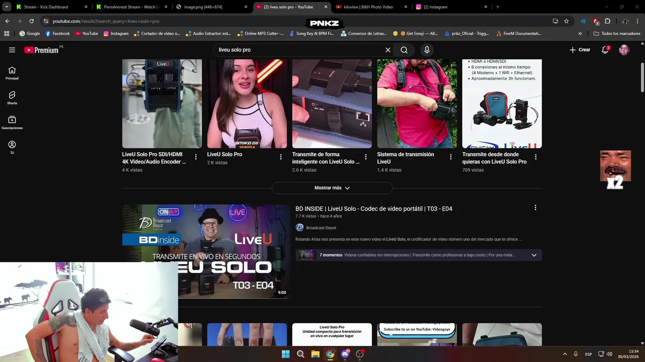Open Transmite de forma inteligente short title
This screenshot has height=362, width=645.
click(x=326, y=158)
